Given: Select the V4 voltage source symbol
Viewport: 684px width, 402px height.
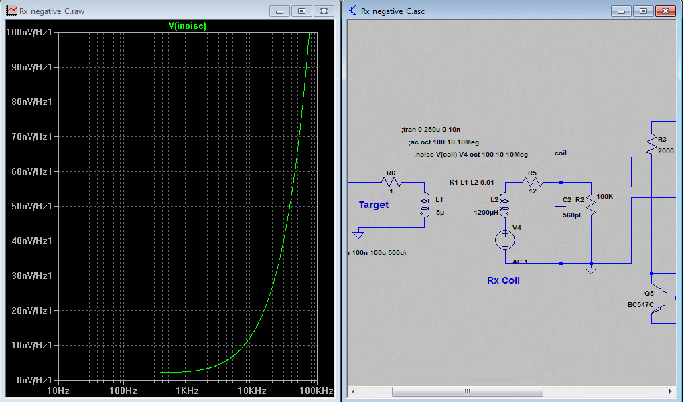Looking at the screenshot, I should [x=505, y=240].
